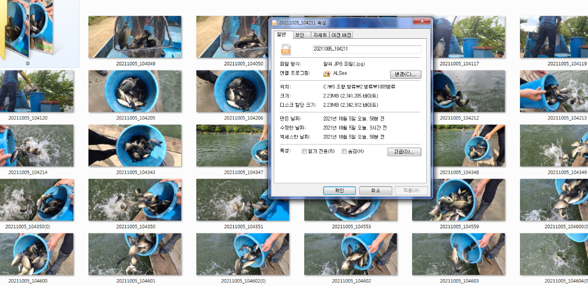Close the properties dialog window
Image resolution: width=588 pixels, height=286 pixels.
click(422, 21)
